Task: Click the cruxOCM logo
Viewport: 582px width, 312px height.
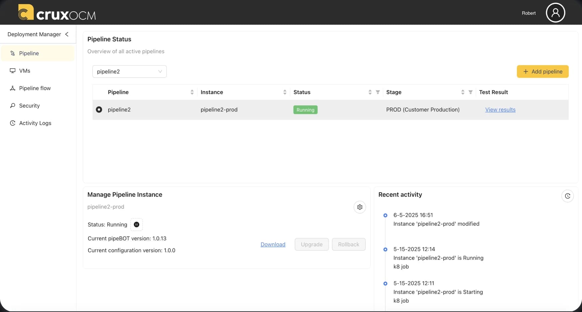Action: click(57, 13)
